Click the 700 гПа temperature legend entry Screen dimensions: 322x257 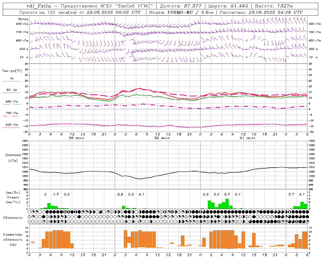[x=12, y=113]
